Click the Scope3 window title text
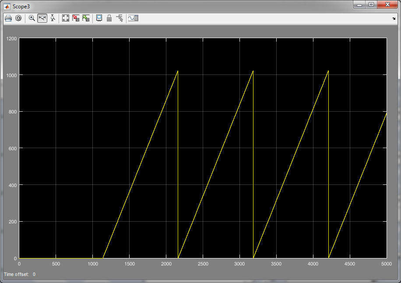 click(x=21, y=7)
